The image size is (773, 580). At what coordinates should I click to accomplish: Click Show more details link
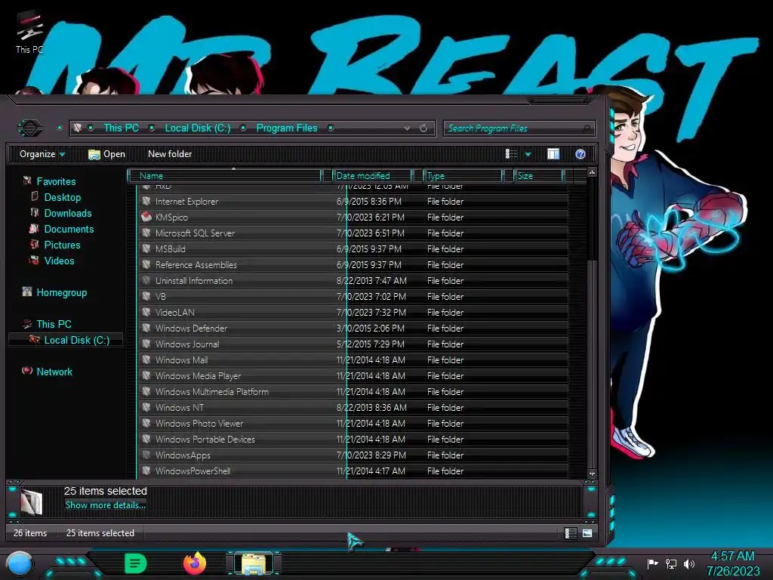point(105,505)
